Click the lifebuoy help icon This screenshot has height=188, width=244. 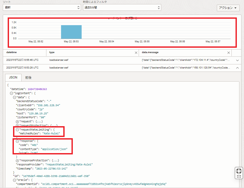pos(239,171)
